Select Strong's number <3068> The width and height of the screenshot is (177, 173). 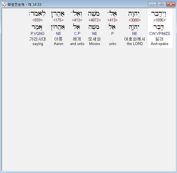[x=135, y=20]
